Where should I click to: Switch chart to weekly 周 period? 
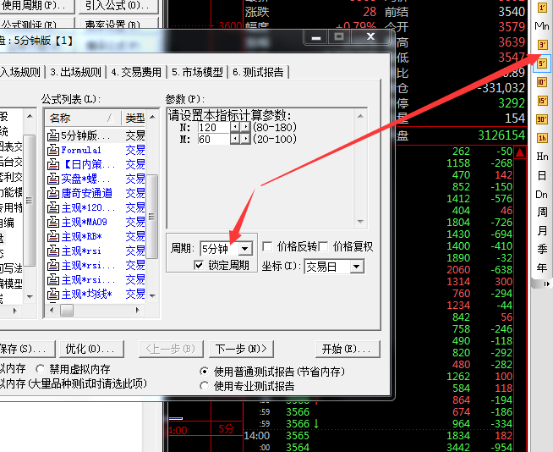(542, 212)
